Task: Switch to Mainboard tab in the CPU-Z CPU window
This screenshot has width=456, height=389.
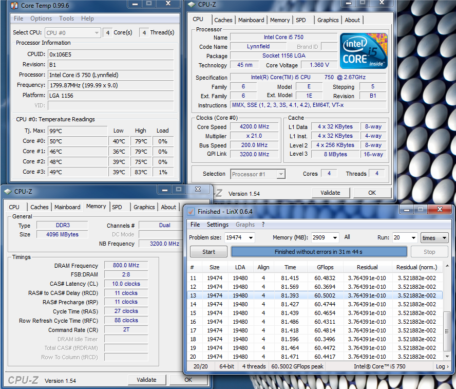Action: click(x=251, y=20)
